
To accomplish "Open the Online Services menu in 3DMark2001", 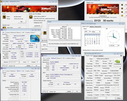I will [20, 4].
